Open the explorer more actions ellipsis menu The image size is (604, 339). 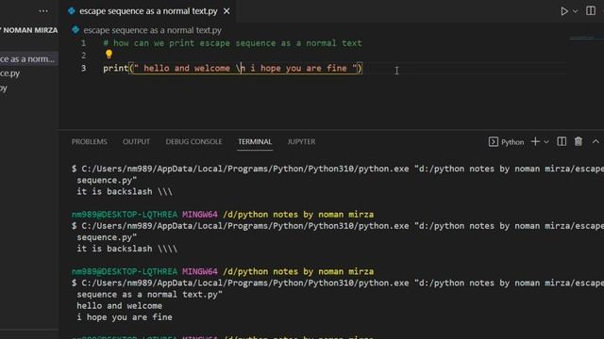[43, 11]
